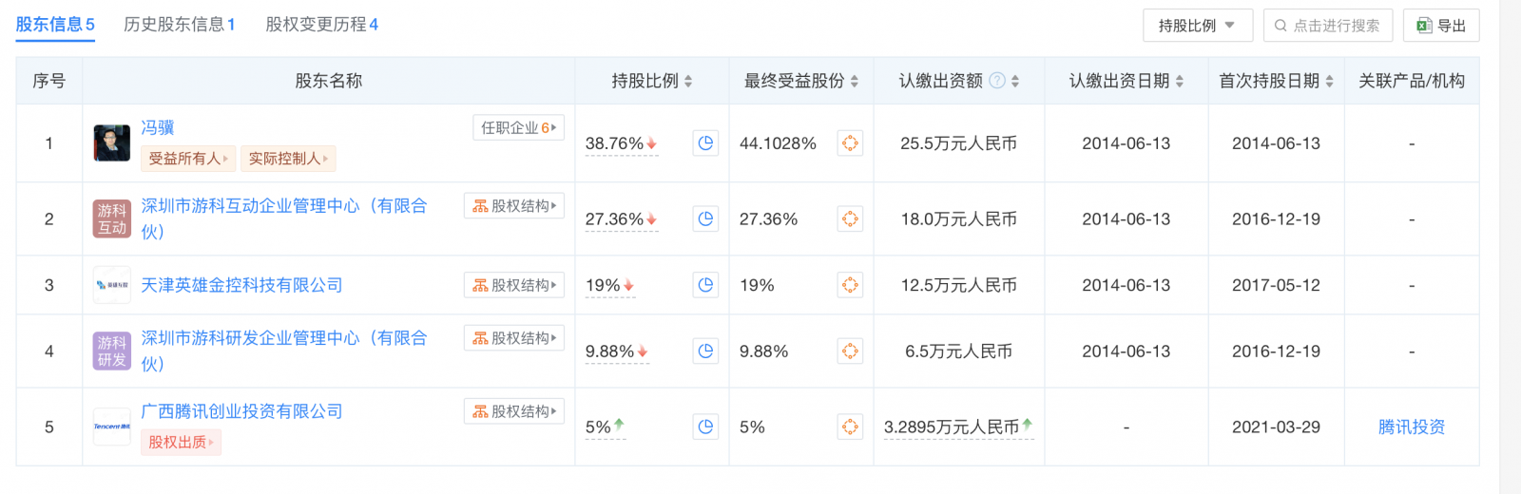Open 腾讯投资 related institution link
The width and height of the screenshot is (1521, 494).
point(1412,427)
